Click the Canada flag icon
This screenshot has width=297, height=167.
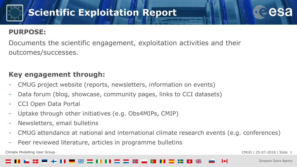(225, 161)
